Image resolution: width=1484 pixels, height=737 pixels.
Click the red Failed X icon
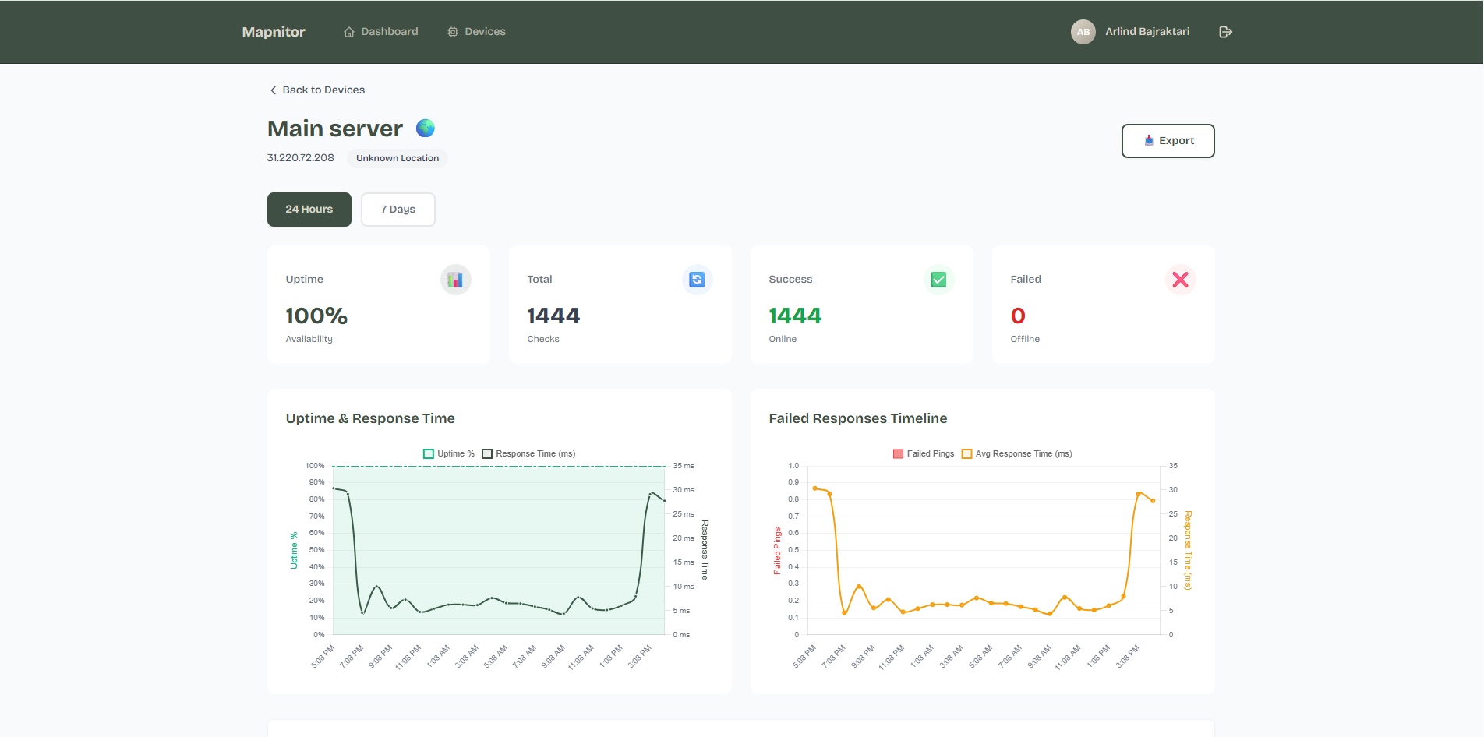point(1180,280)
